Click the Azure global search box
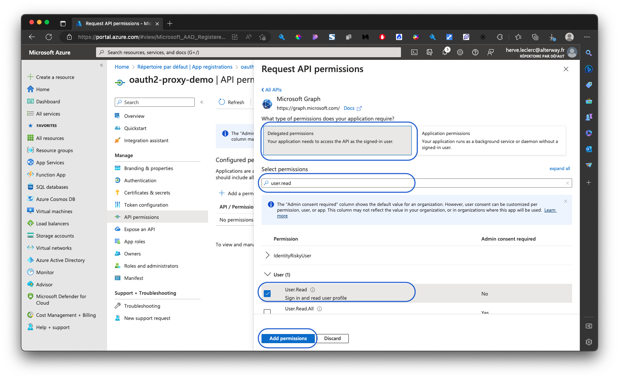This screenshot has width=619, height=379. (x=249, y=53)
